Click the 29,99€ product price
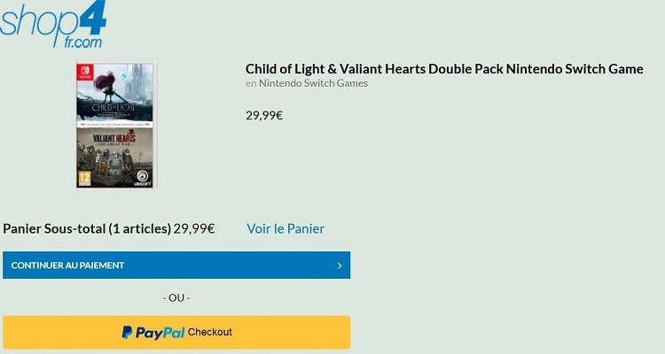Image resolution: width=665 pixels, height=354 pixels. (264, 115)
